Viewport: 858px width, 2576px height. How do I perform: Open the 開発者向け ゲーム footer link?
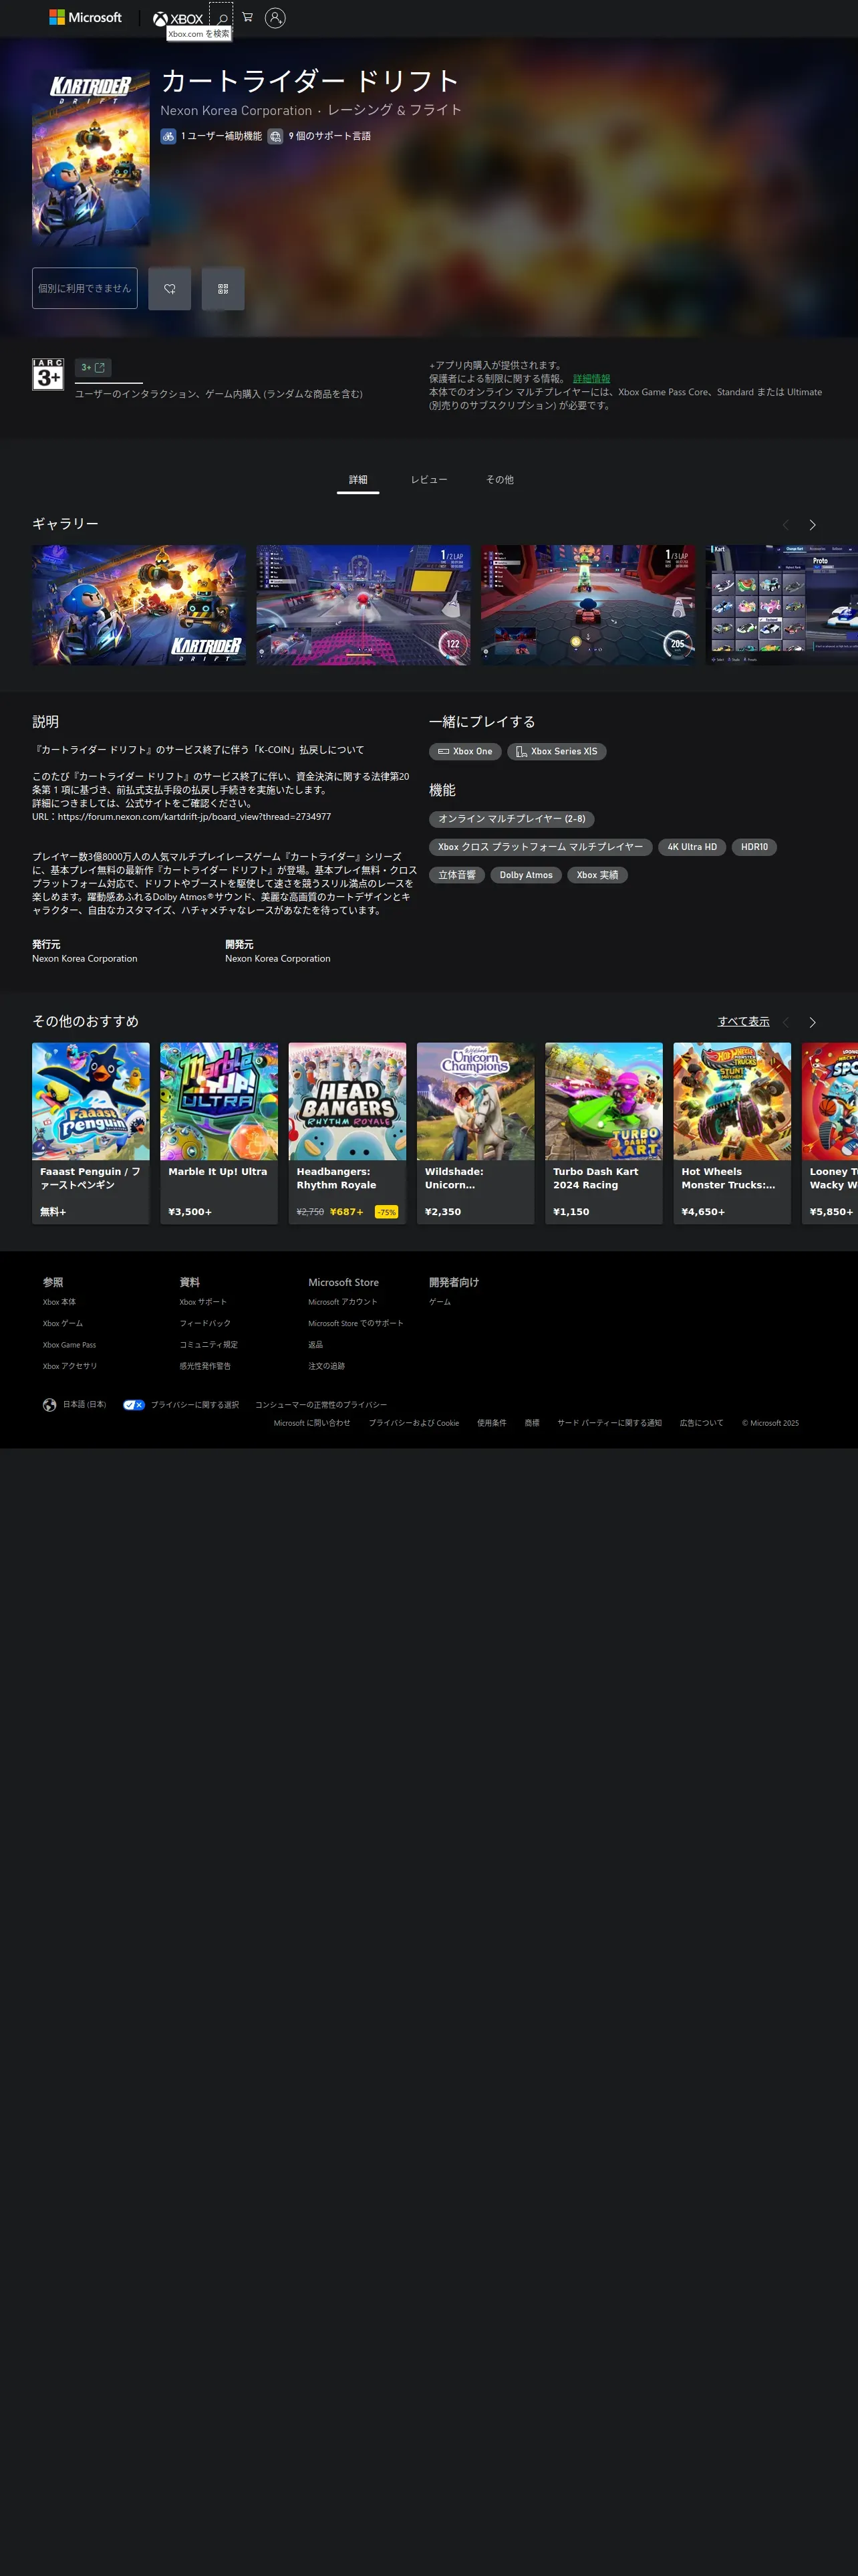pyautogui.click(x=440, y=1302)
